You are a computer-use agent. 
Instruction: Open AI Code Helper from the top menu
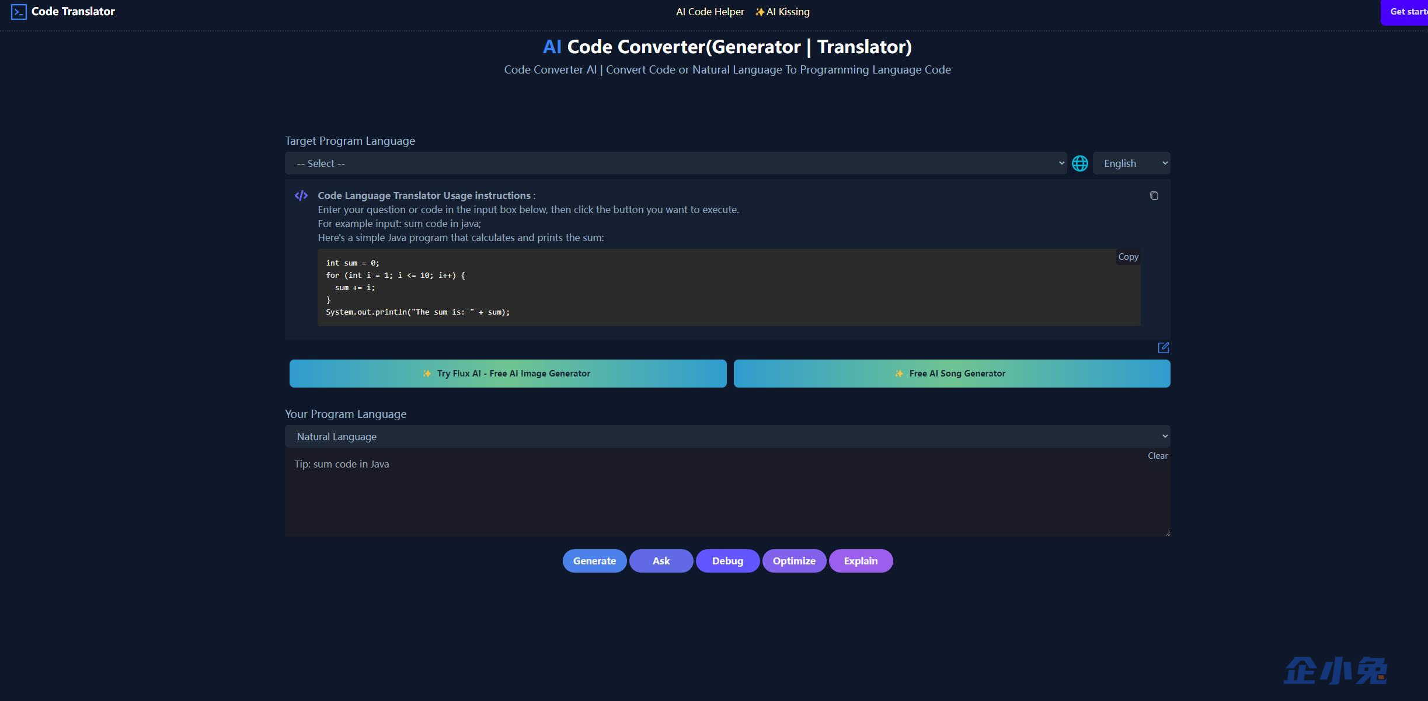pos(709,11)
